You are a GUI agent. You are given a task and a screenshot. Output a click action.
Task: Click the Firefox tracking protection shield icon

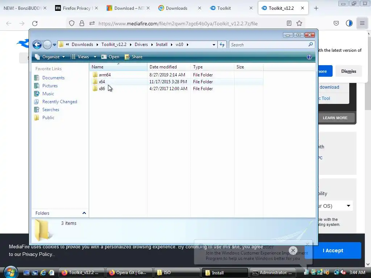pos(72,23)
